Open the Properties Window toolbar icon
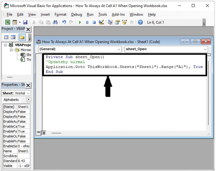 (117, 22)
